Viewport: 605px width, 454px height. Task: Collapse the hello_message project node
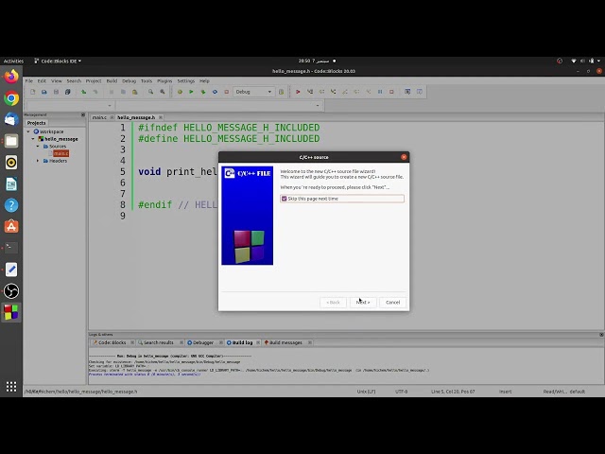pyautogui.click(x=33, y=139)
